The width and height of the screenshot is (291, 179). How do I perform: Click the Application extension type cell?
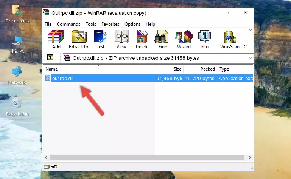[235, 79]
